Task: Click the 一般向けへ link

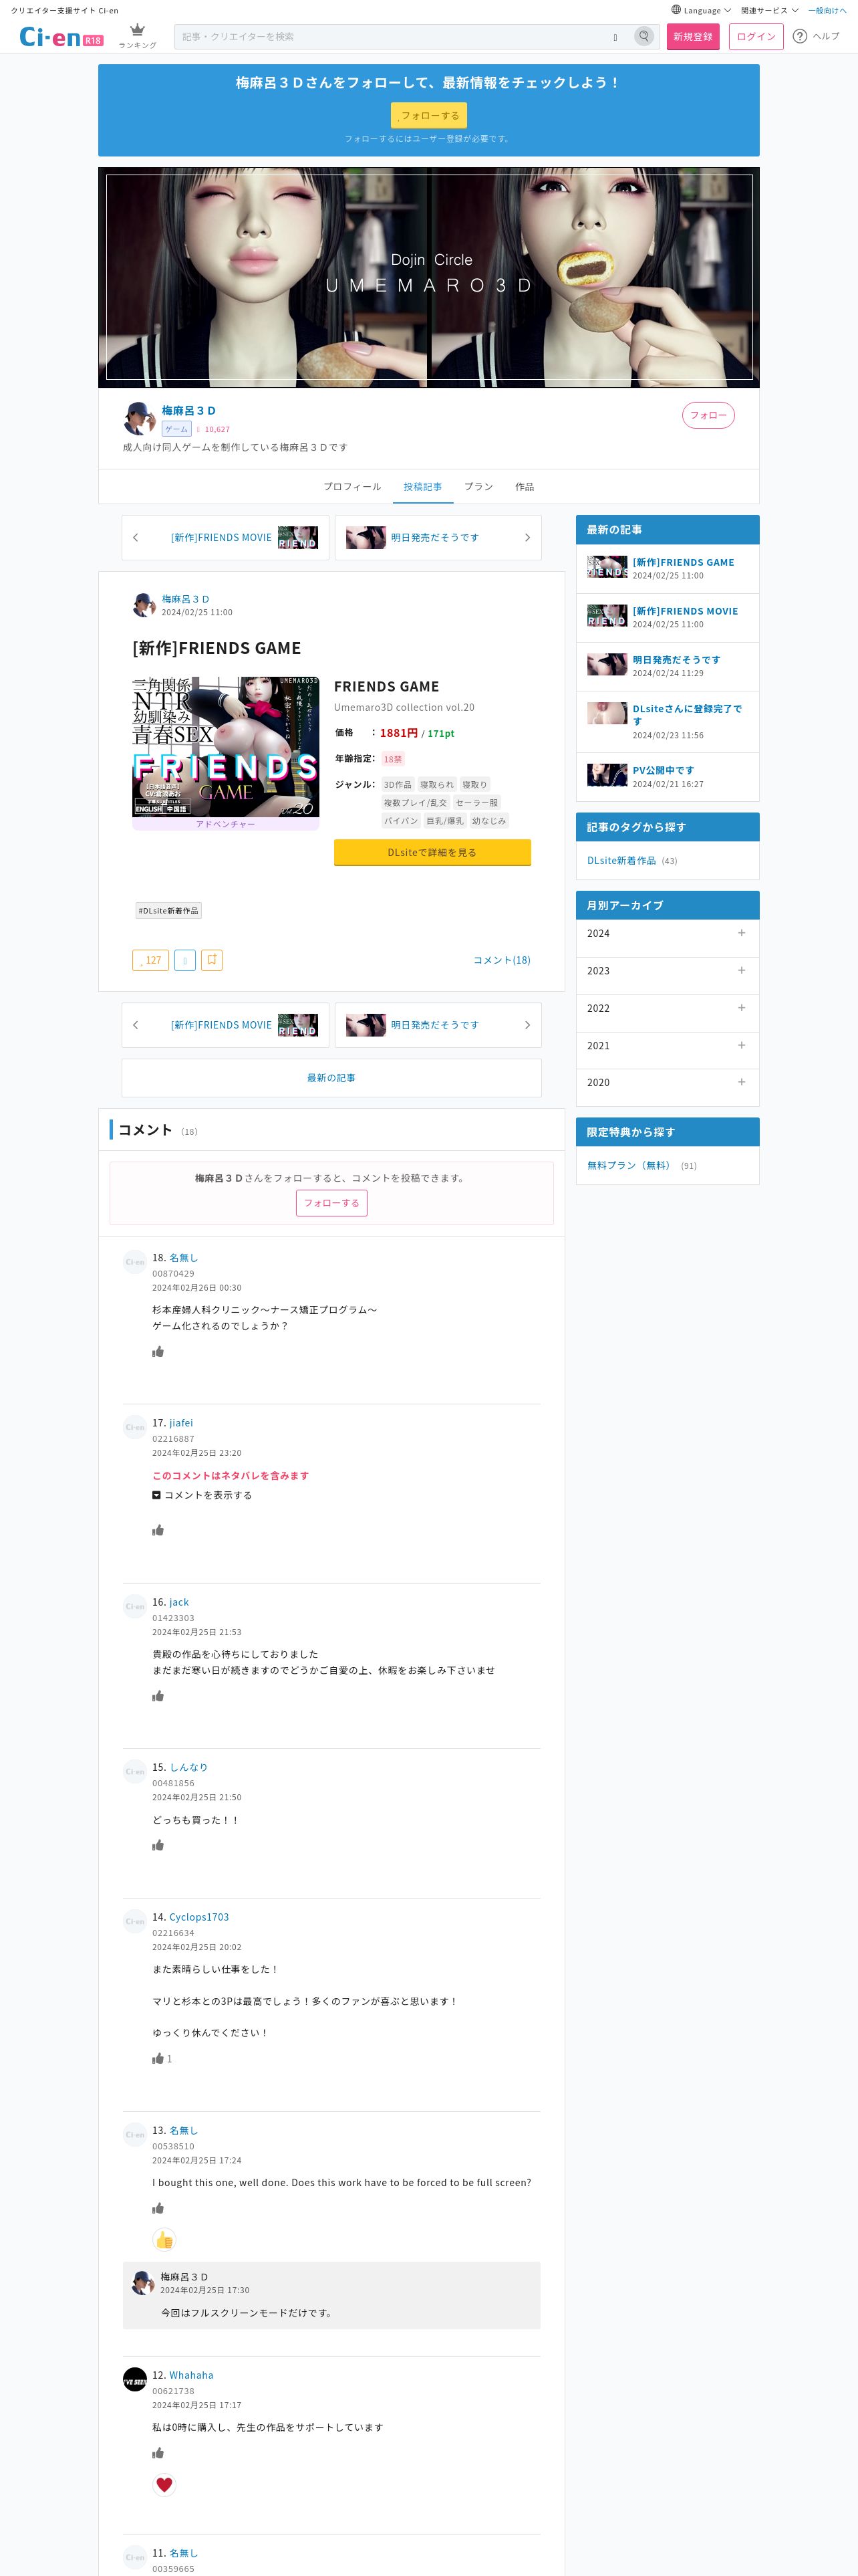Action: point(827,10)
